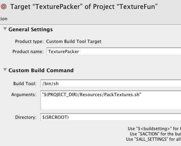Click the Target "TexturePacker" title text
181x146 pixels.
coord(84,6)
